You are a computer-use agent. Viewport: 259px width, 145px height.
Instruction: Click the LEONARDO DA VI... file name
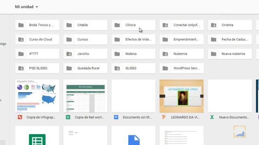pyautogui.click(x=185, y=117)
